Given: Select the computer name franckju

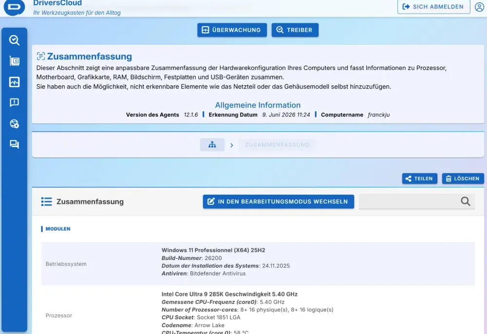Looking at the screenshot, I should click(378, 115).
